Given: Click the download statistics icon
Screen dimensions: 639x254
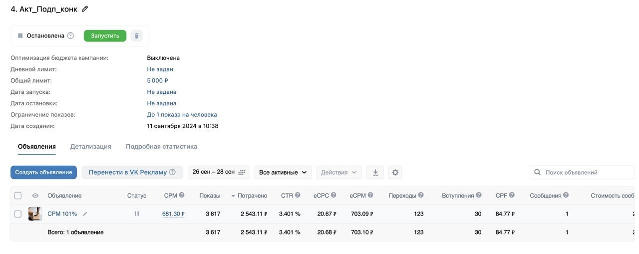Looking at the screenshot, I should 375,172.
